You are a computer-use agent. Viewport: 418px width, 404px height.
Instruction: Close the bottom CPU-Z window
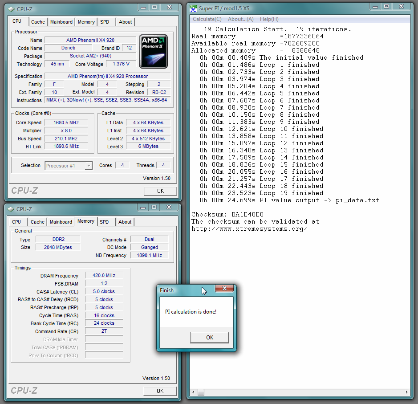pos(169,208)
